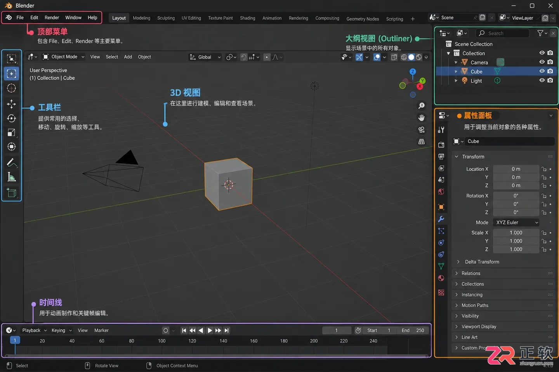Switch to Geometry Nodes workspace tab

(363, 19)
